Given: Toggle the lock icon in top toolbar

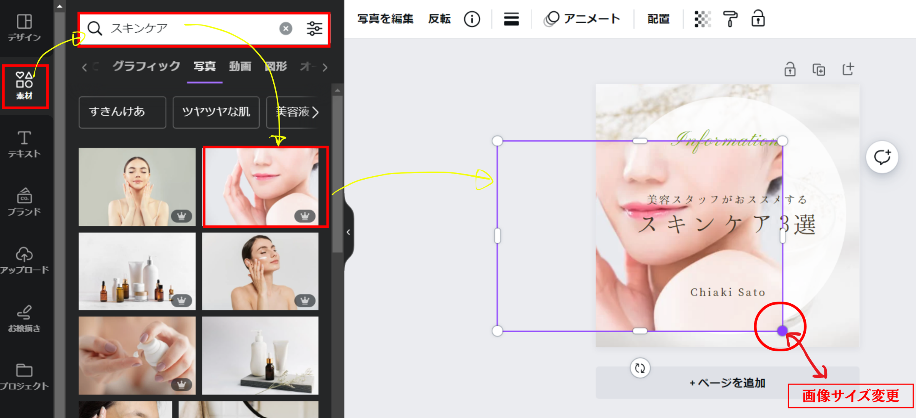Looking at the screenshot, I should point(758,19).
